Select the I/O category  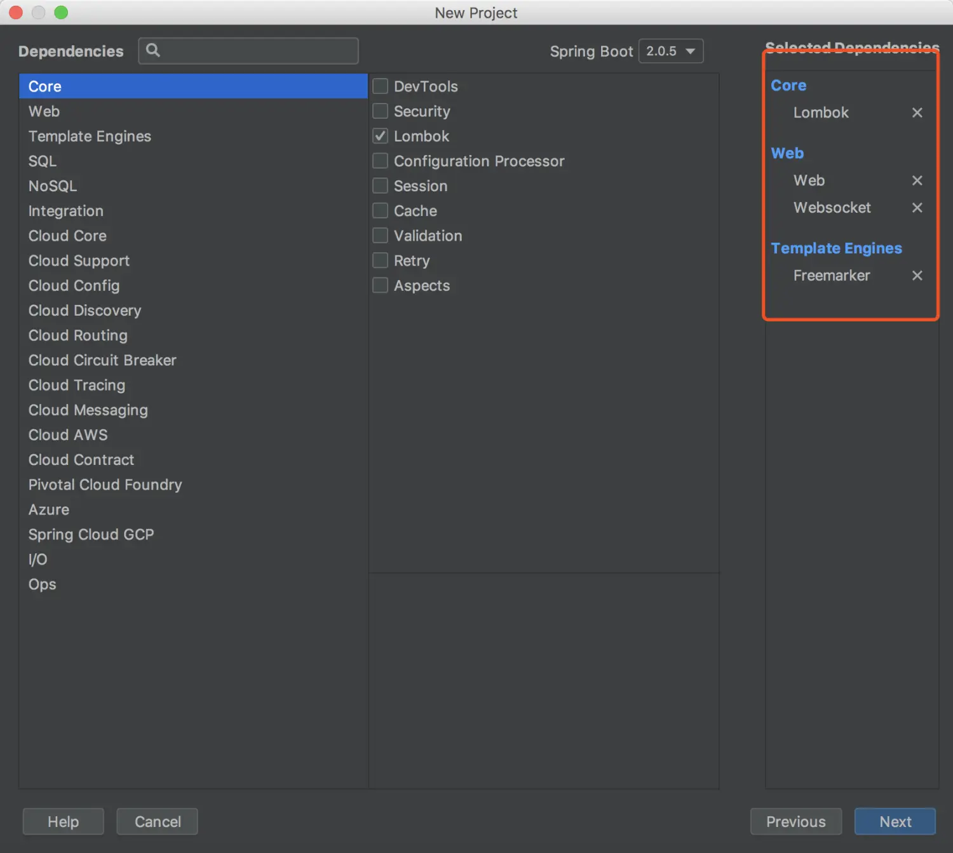click(x=193, y=560)
